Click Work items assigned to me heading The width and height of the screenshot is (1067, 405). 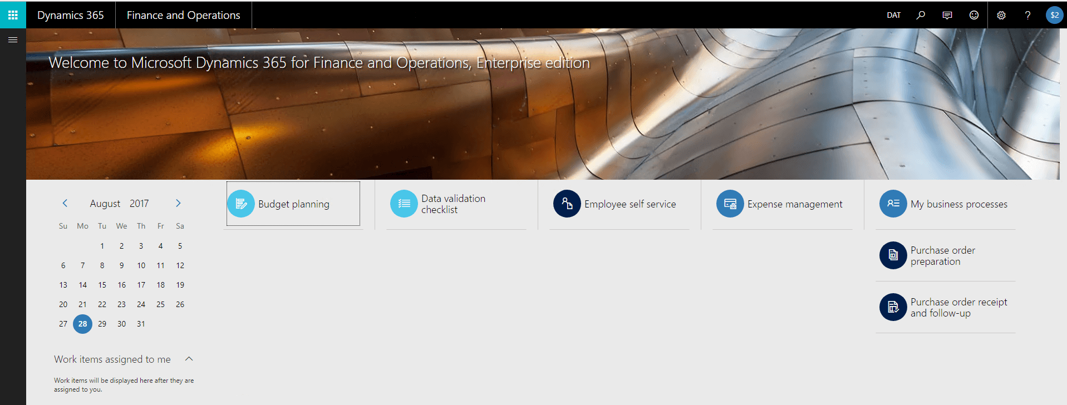(112, 359)
